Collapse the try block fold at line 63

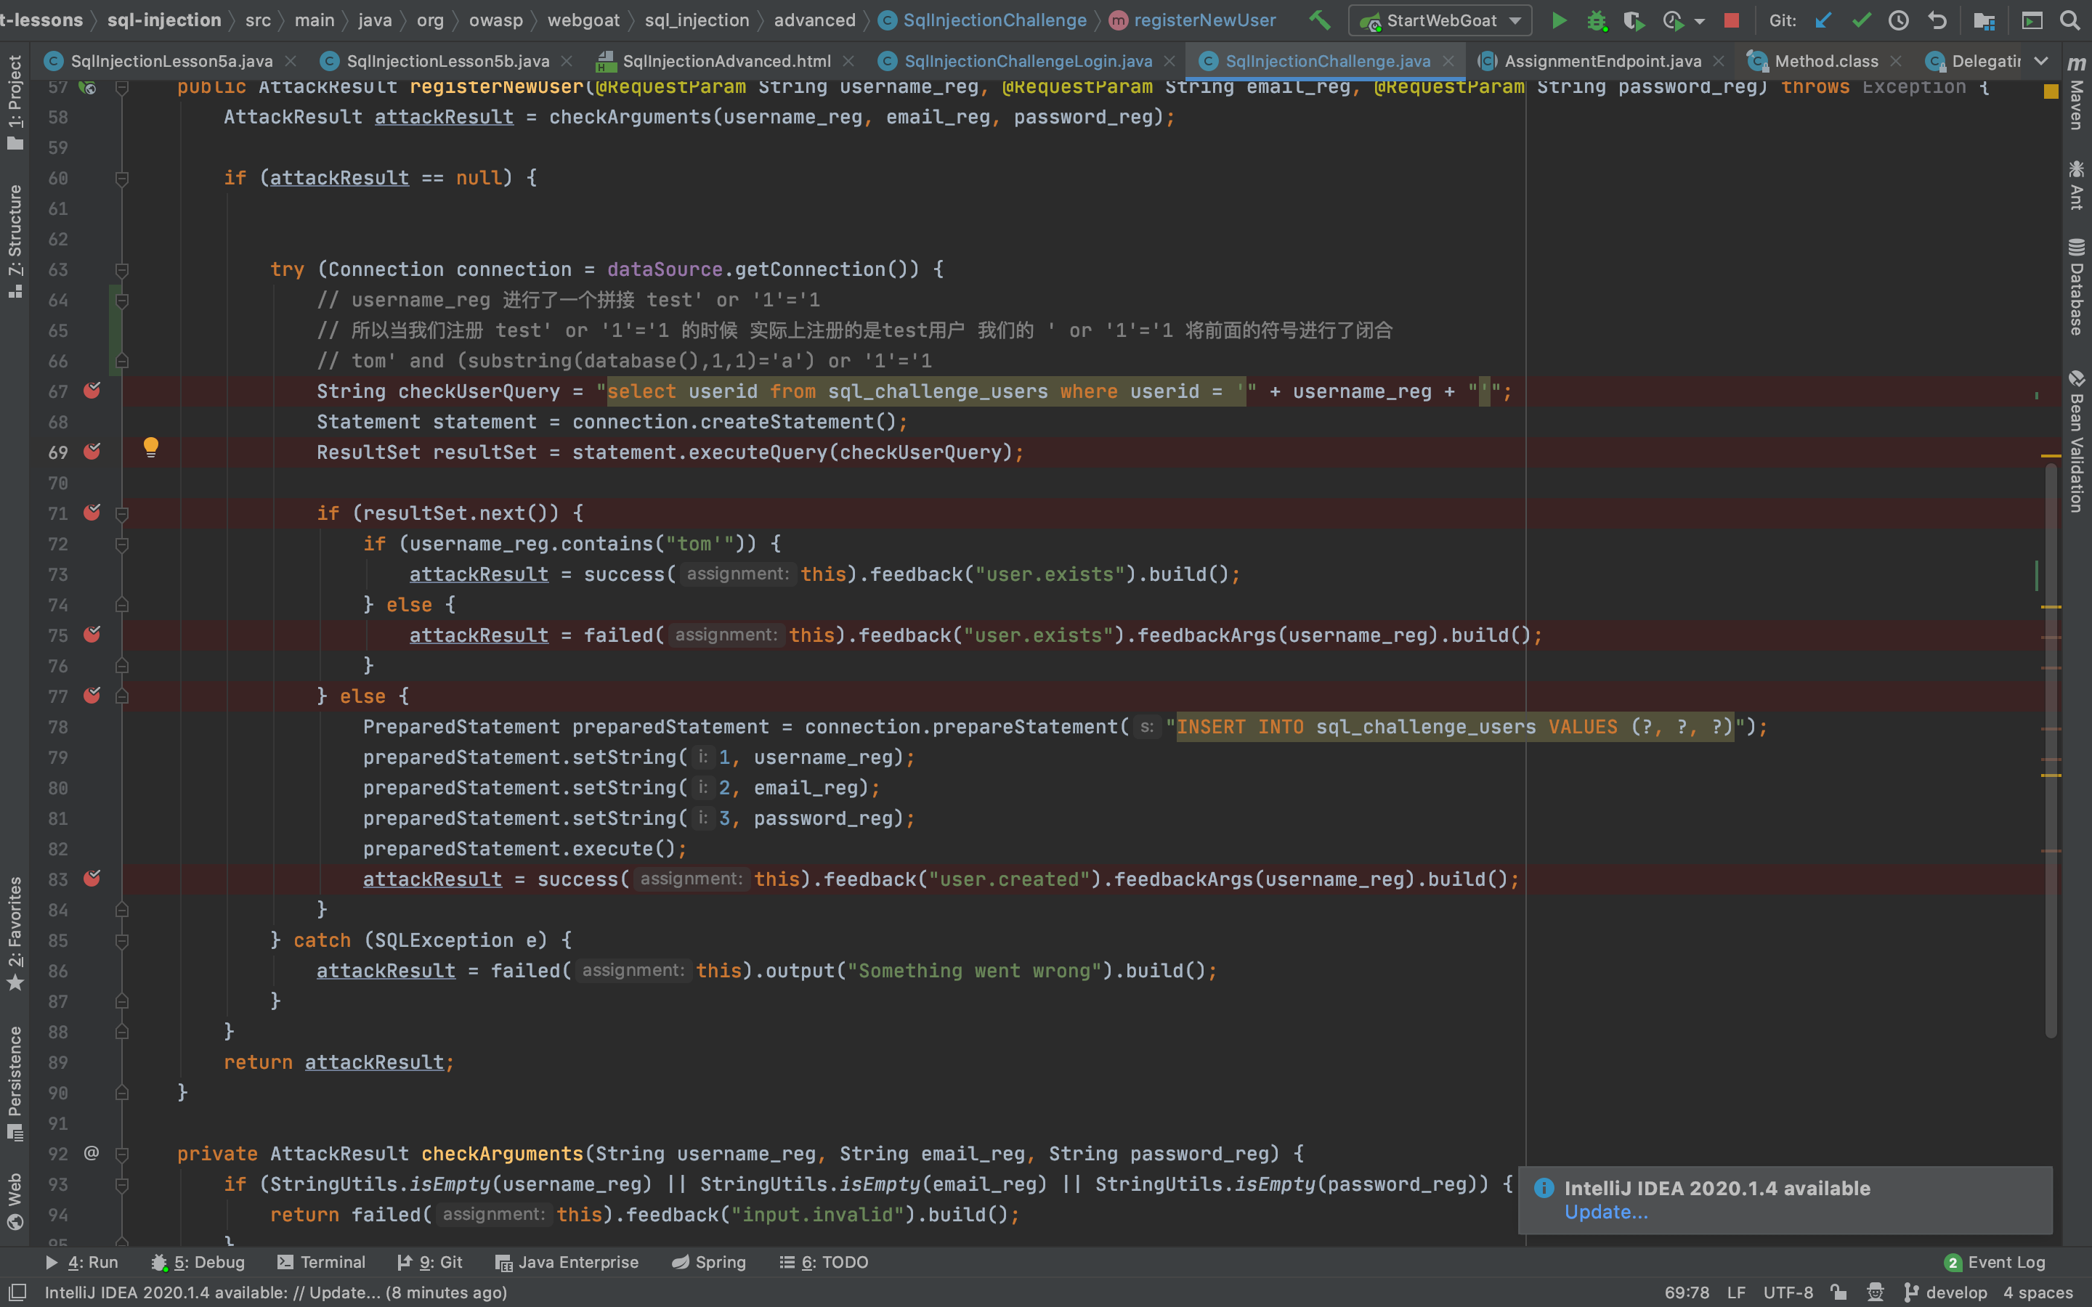(x=122, y=269)
